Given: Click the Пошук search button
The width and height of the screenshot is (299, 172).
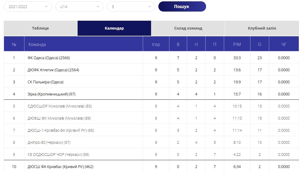Looking at the screenshot, I should (x=182, y=7).
